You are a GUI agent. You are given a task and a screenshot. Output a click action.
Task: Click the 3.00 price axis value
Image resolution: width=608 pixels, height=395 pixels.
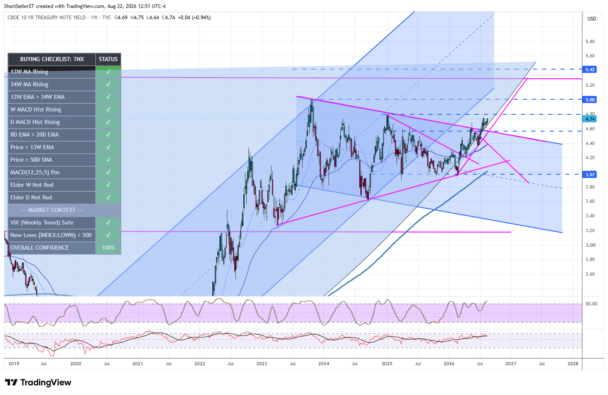[590, 245]
